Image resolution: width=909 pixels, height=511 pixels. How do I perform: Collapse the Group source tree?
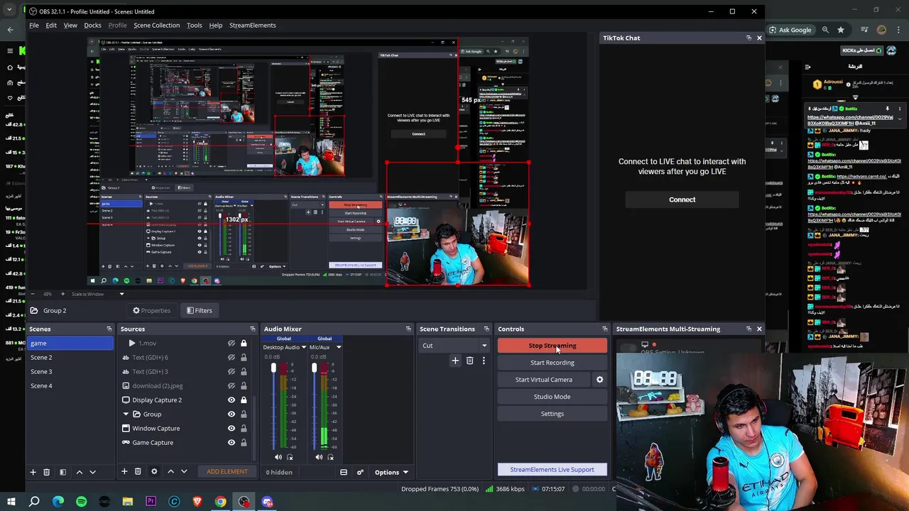pyautogui.click(x=126, y=414)
